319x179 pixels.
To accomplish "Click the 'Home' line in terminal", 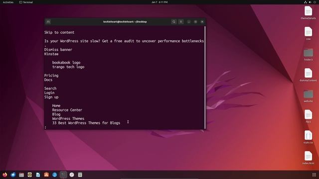I will 56,106.
